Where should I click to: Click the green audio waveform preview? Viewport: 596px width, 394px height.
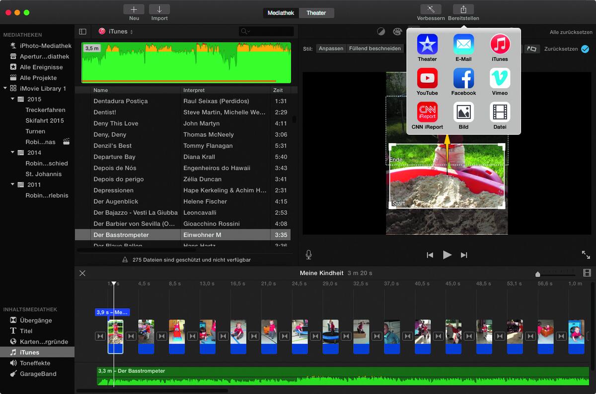pyautogui.click(x=186, y=63)
